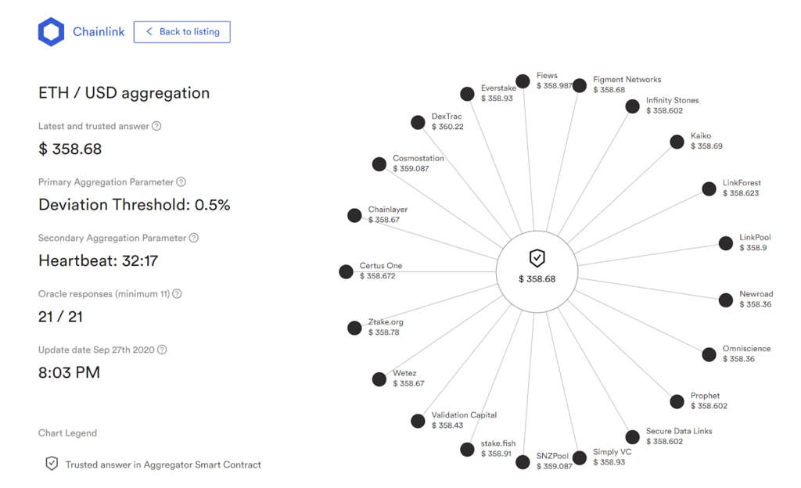
Task: Go back using the Back to listing button
Action: (x=181, y=32)
